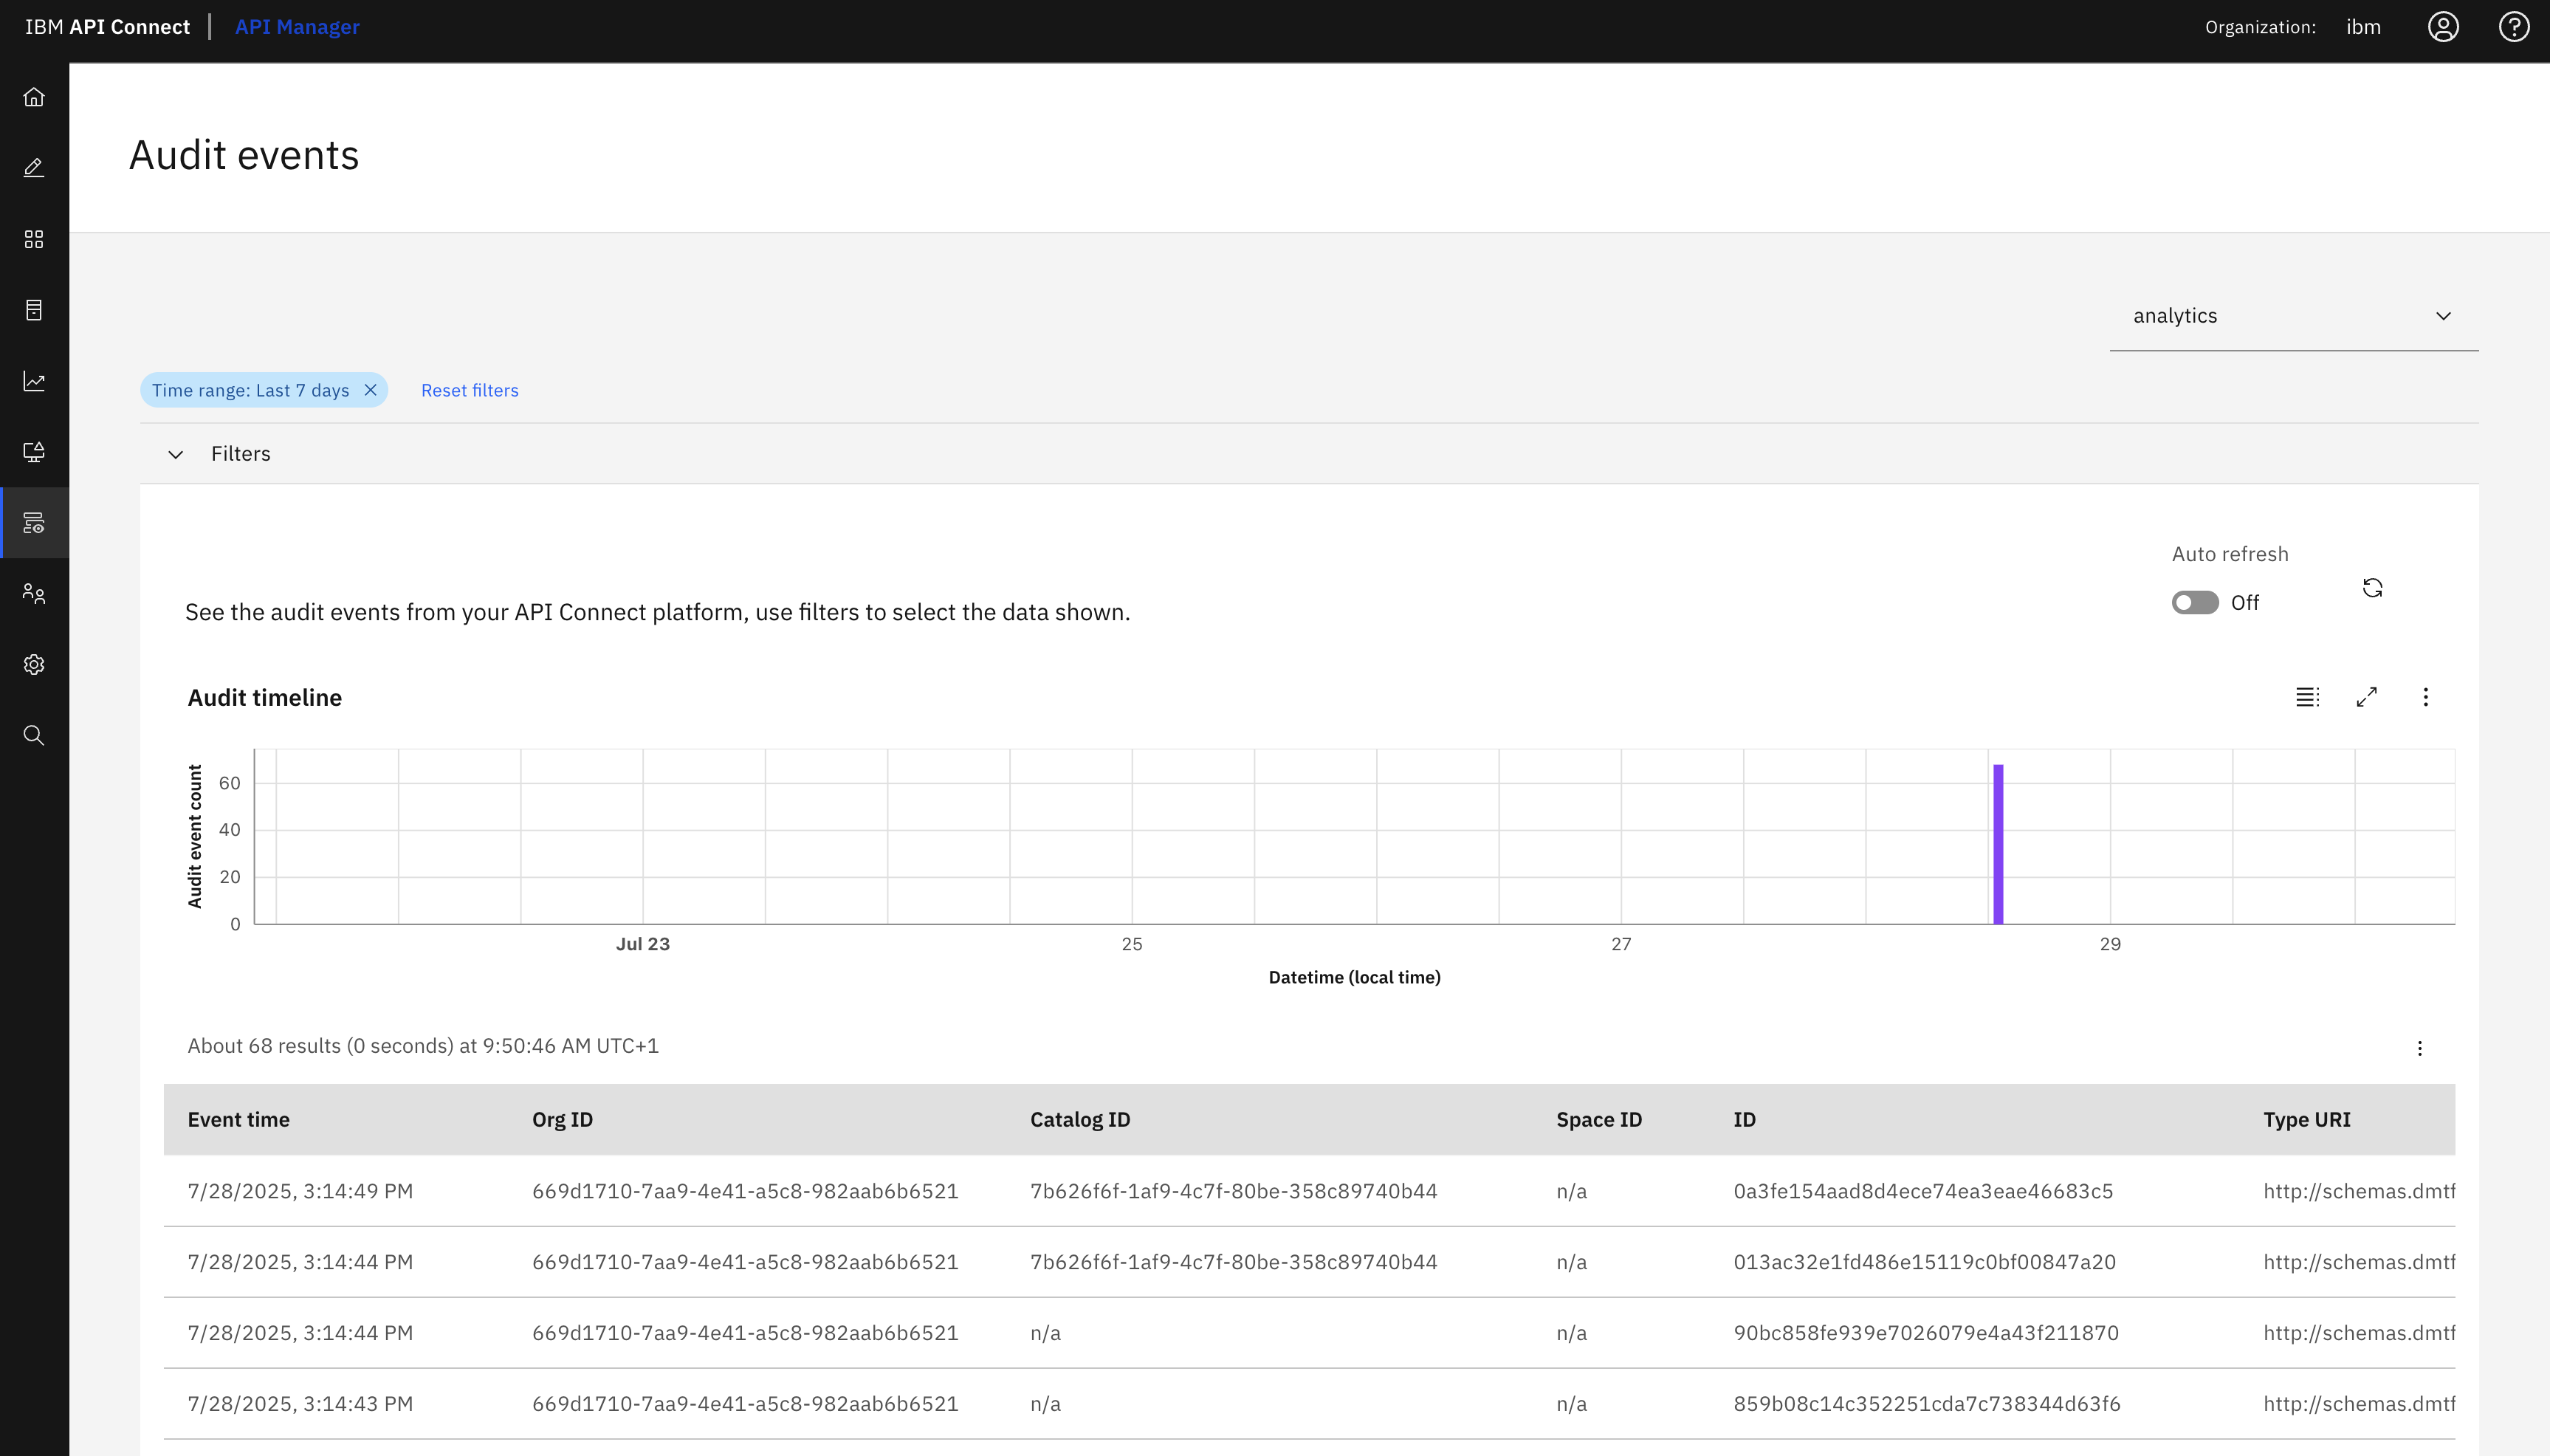Screen dimensions: 2550x1456
Task: Click ID 013ac32e1fd486e15119c0bf00847a20
Action: pos(1924,1262)
